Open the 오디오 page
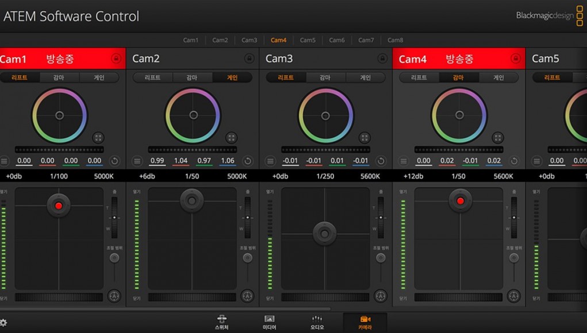Image resolution: width=587 pixels, height=333 pixels. (317, 322)
